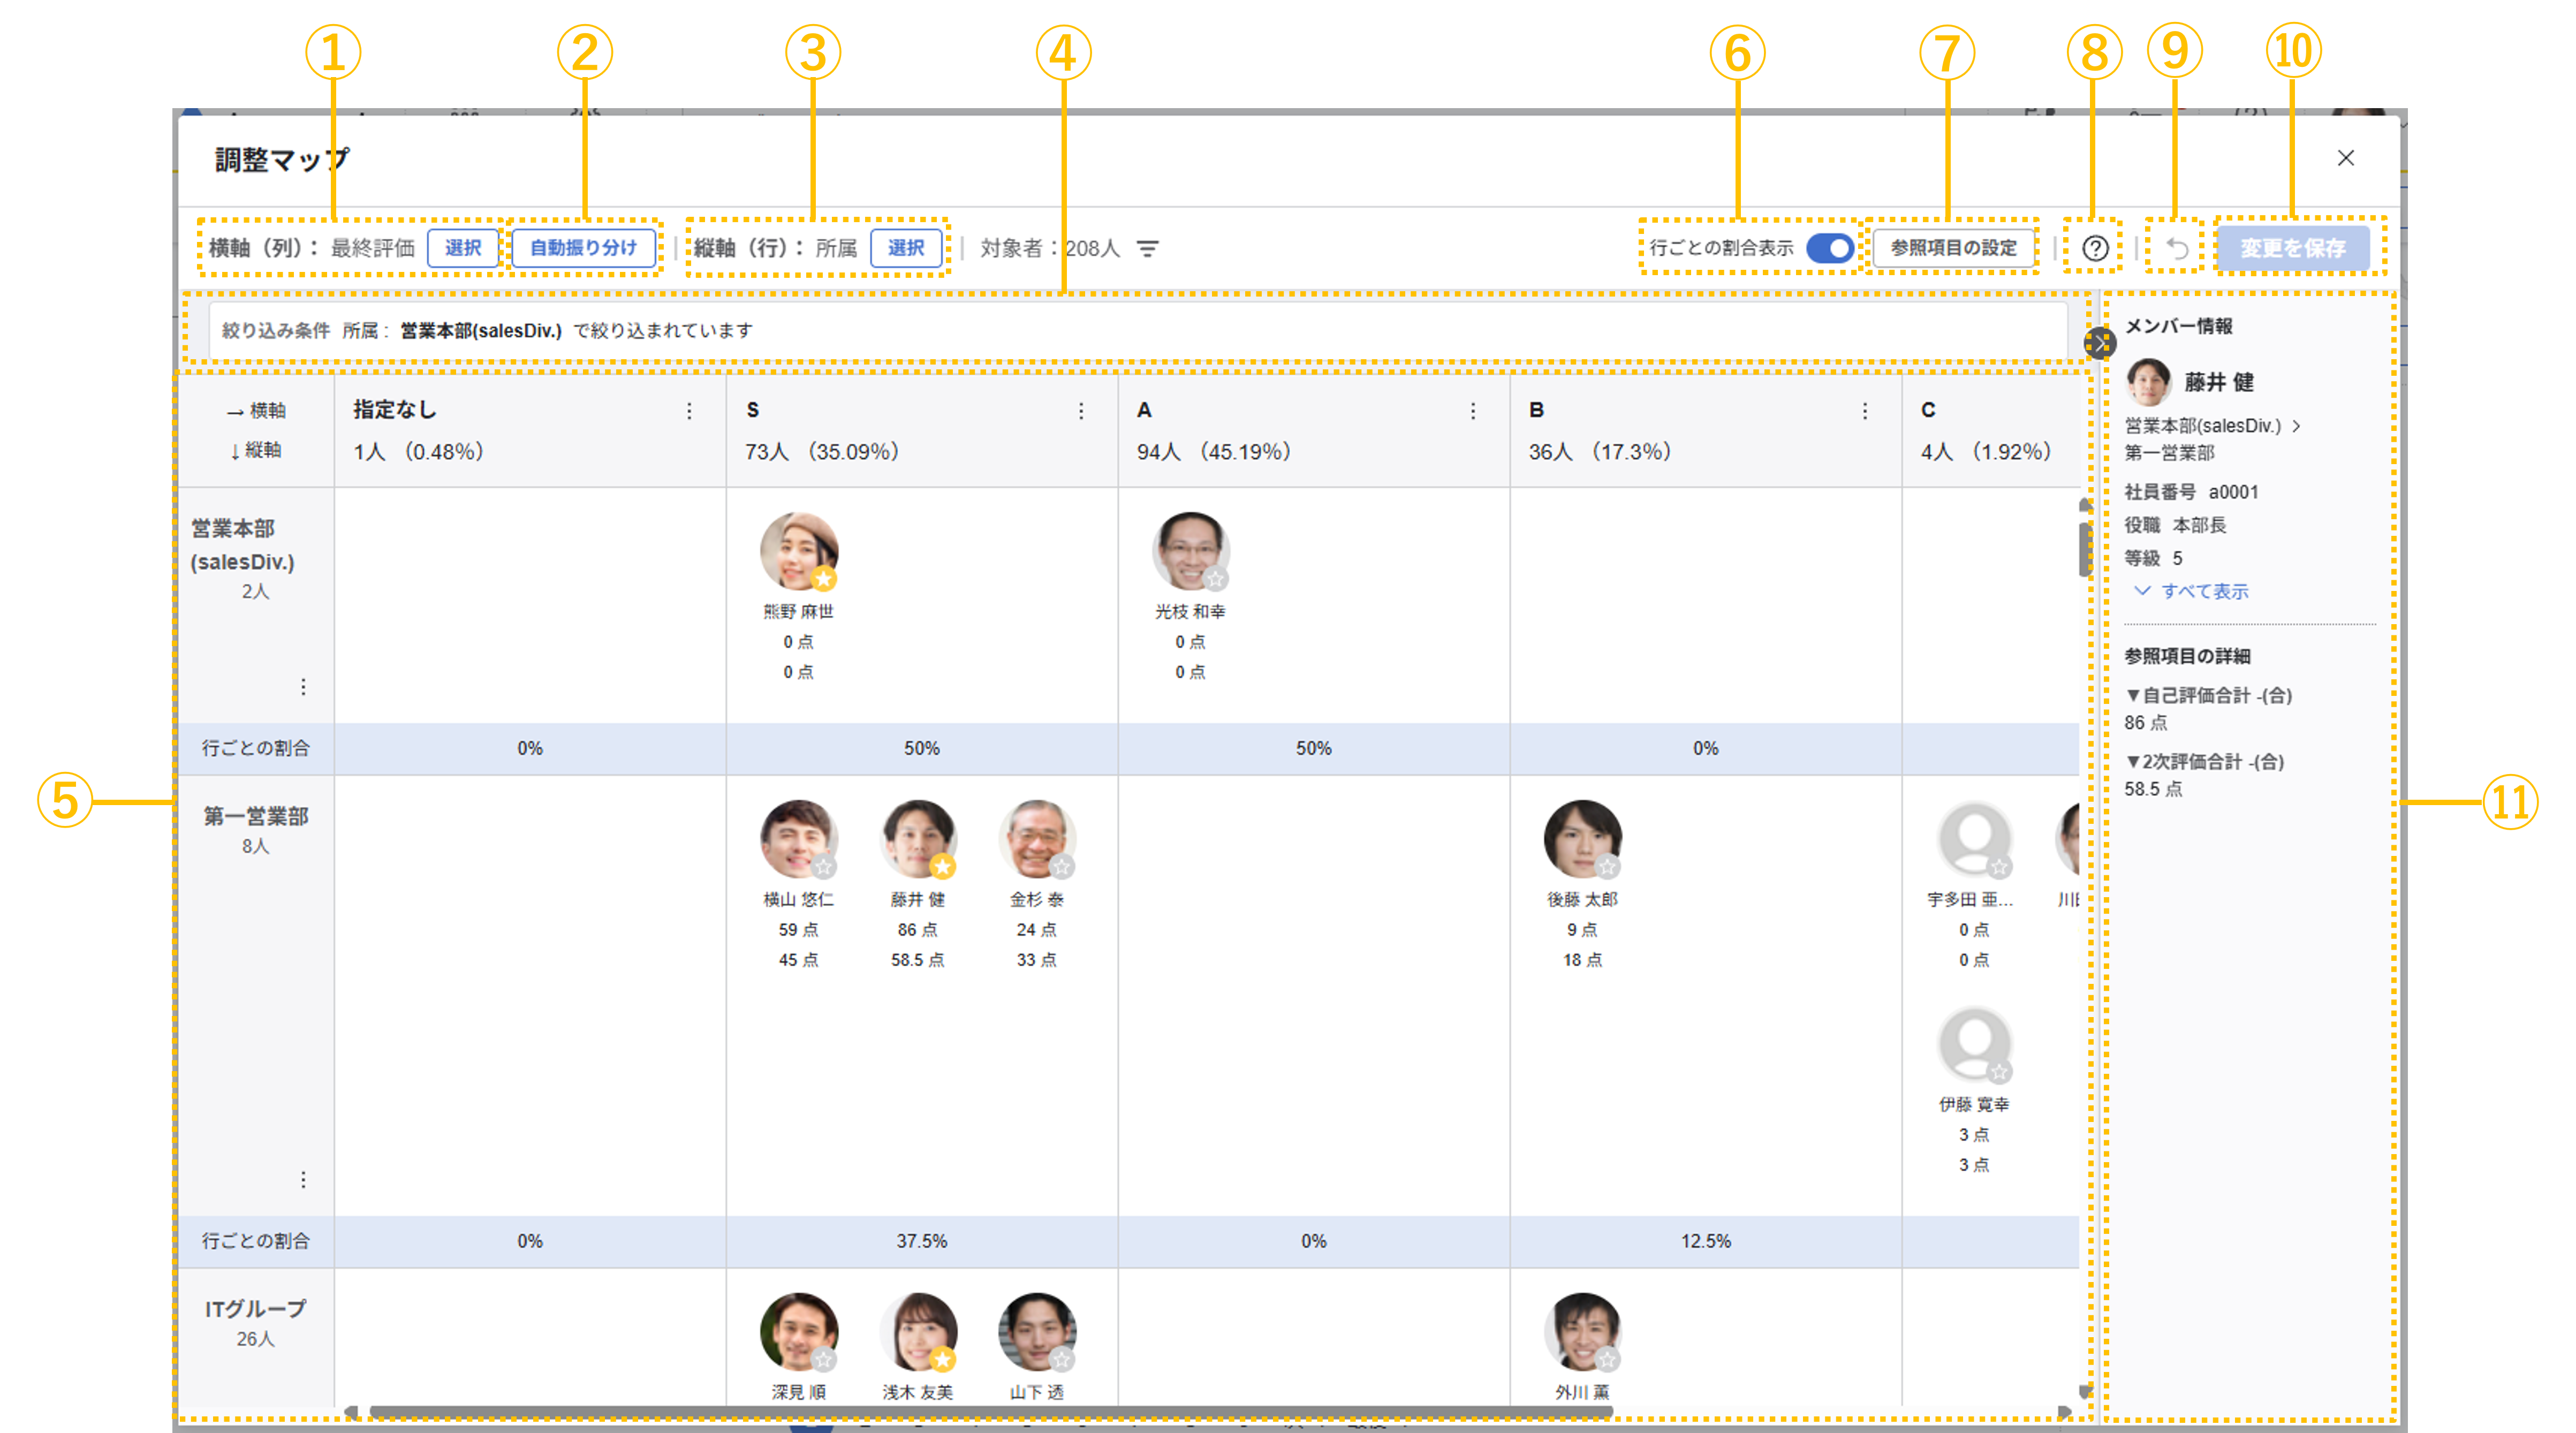Toggle 行ごとの割合表示 switch off
Viewport: 2576px width, 1433px height.
tap(1830, 248)
